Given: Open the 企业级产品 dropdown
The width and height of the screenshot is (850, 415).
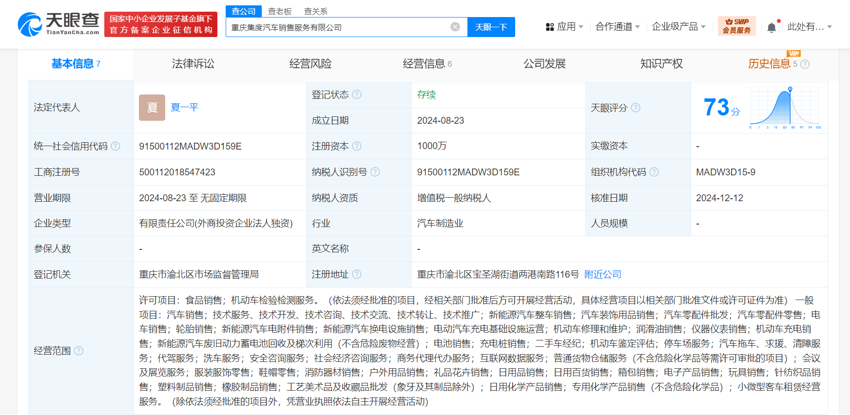Looking at the screenshot, I should click(678, 27).
